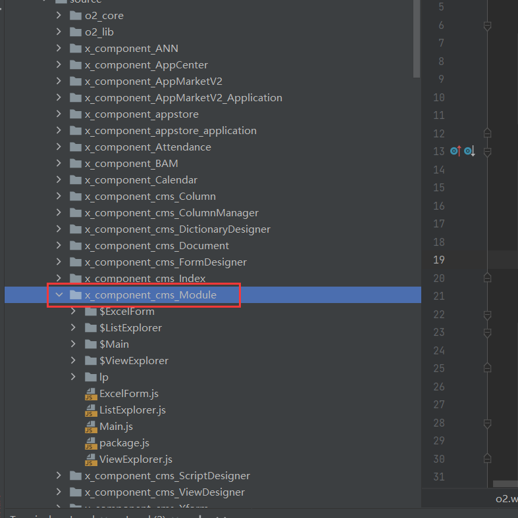Toggle code fold marker at line 6
This screenshot has height=518, width=518.
click(x=487, y=26)
